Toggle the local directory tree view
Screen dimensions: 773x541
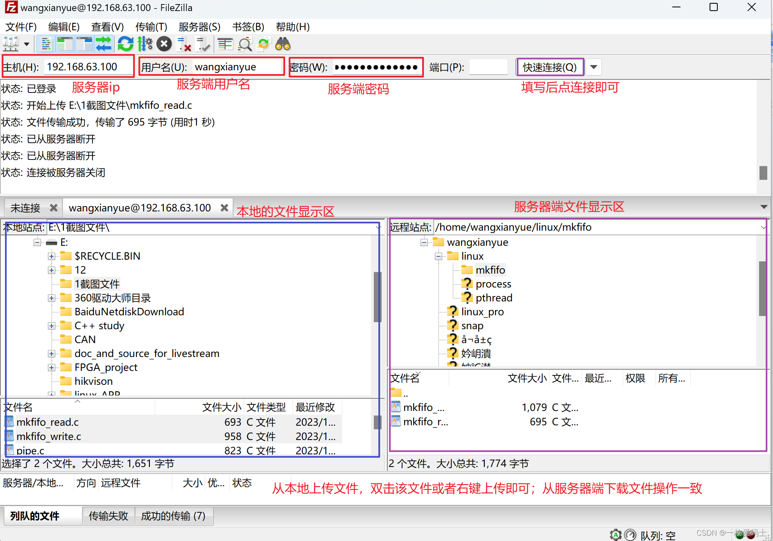tap(66, 44)
